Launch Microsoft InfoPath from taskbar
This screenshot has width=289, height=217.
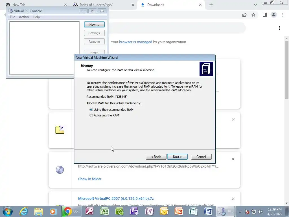pyautogui.click(x=134, y=211)
